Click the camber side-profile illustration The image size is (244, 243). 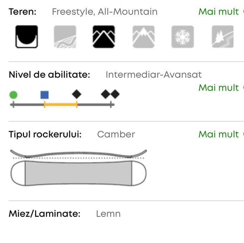coord(78,154)
